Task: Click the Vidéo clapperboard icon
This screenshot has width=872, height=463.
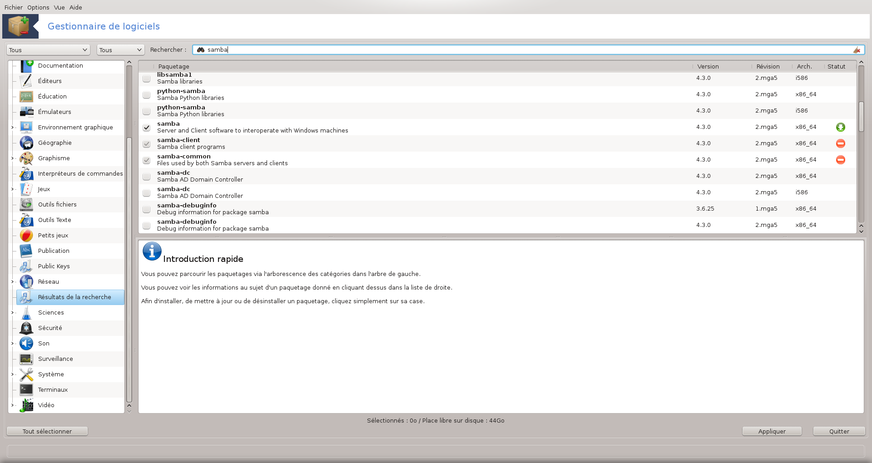Action: (x=27, y=405)
